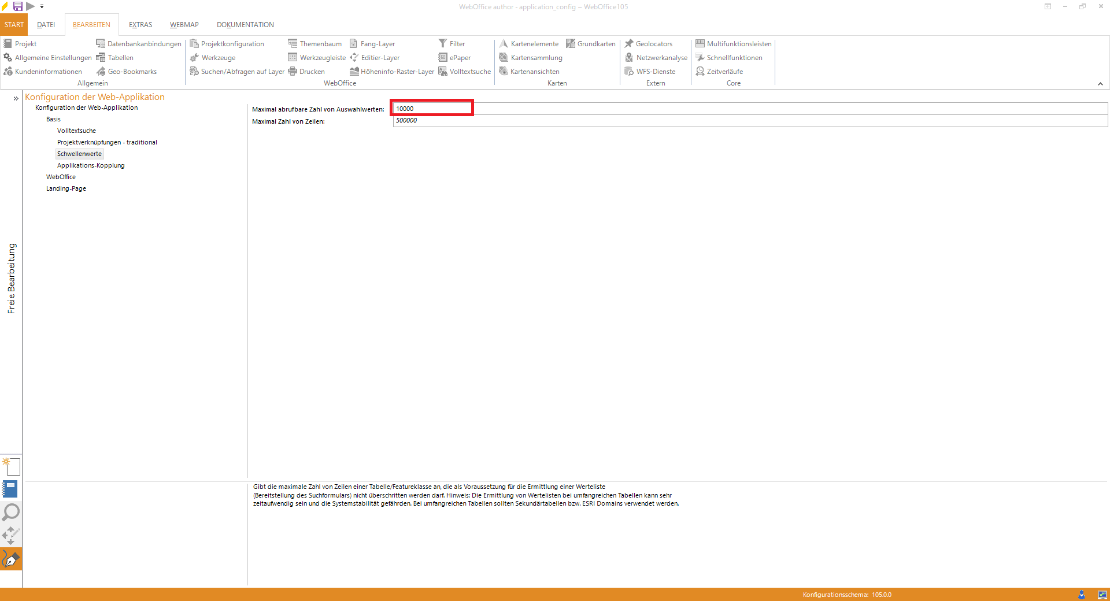Open Datenbankanbindungen in ribbon
The width and height of the screenshot is (1110, 601).
pyautogui.click(x=139, y=44)
